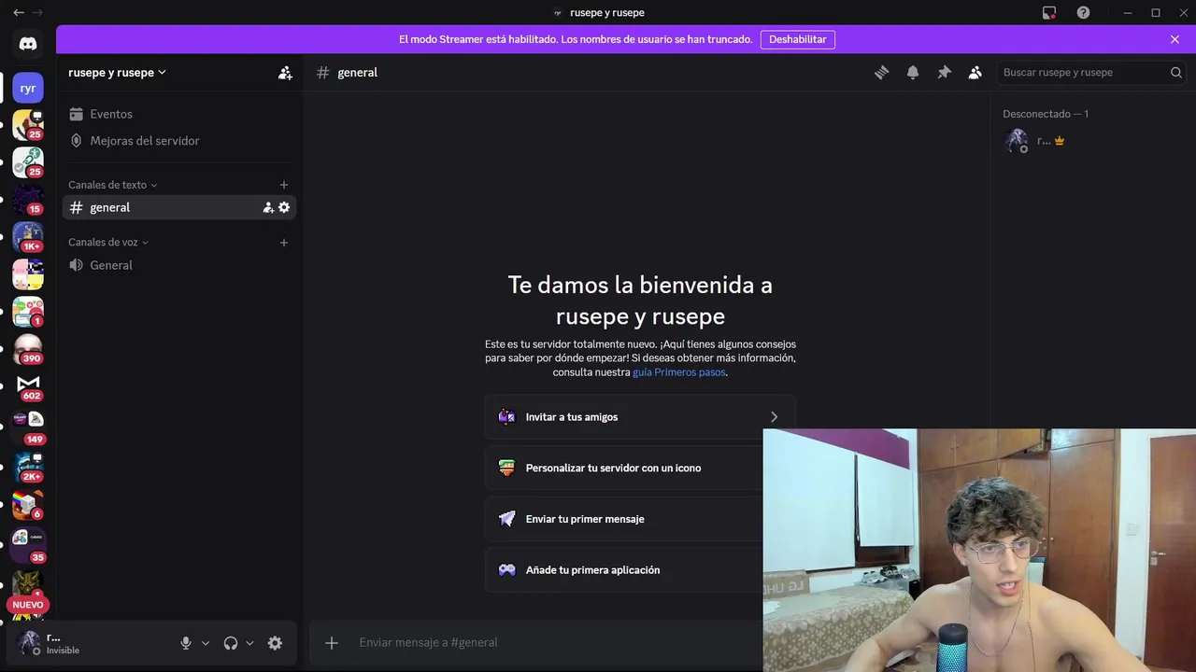Dismiss the streamer mode banner

1175,39
